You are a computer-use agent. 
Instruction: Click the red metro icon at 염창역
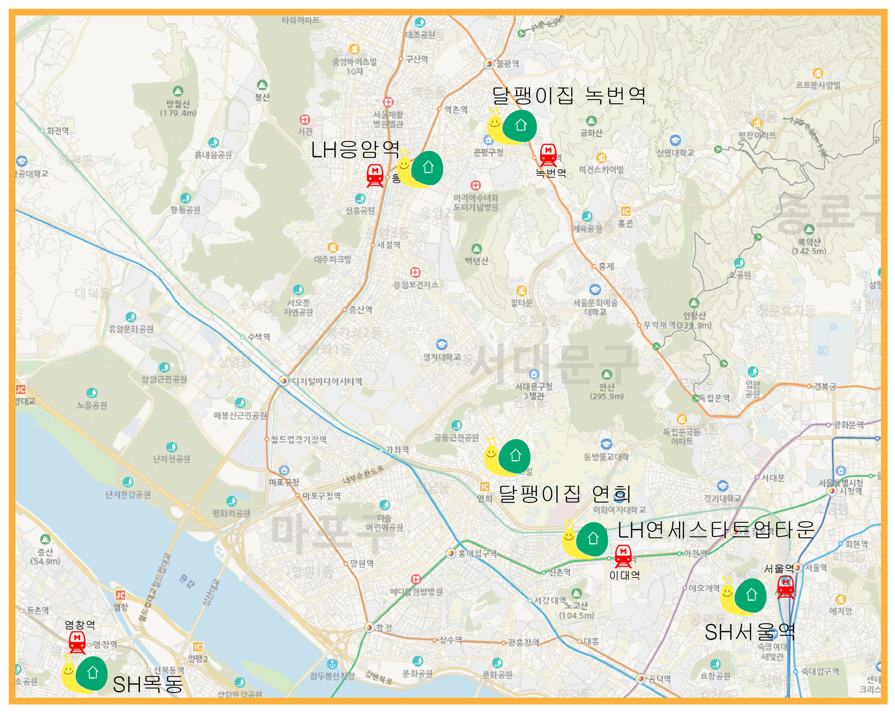pos(77,643)
